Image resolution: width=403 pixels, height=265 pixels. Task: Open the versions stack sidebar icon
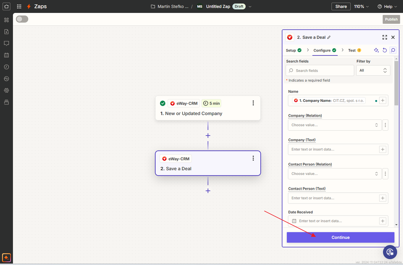[x=6, y=102]
